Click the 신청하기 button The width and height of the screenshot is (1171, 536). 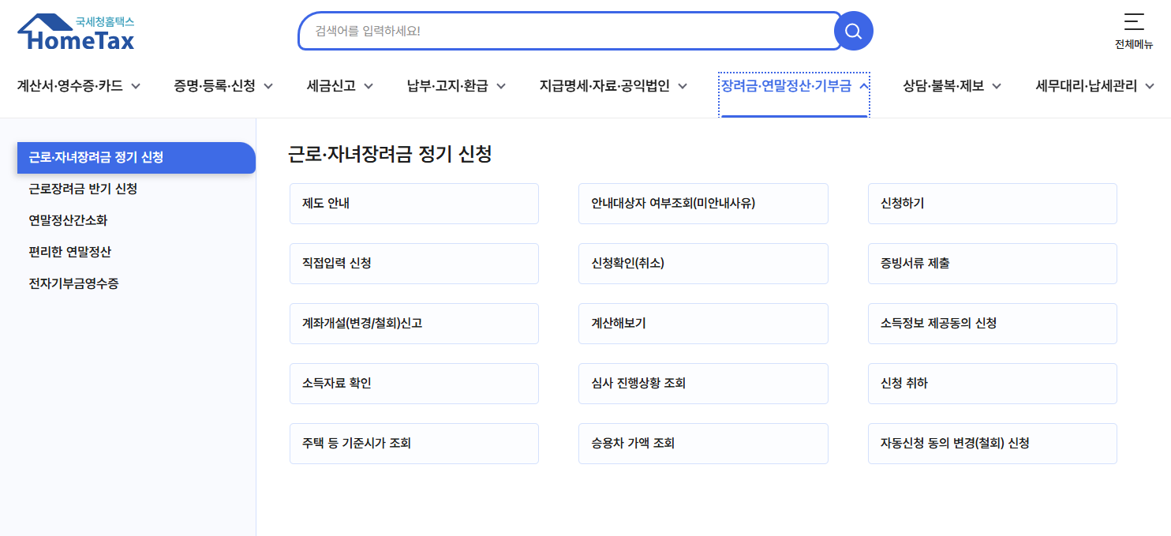pyautogui.click(x=992, y=203)
